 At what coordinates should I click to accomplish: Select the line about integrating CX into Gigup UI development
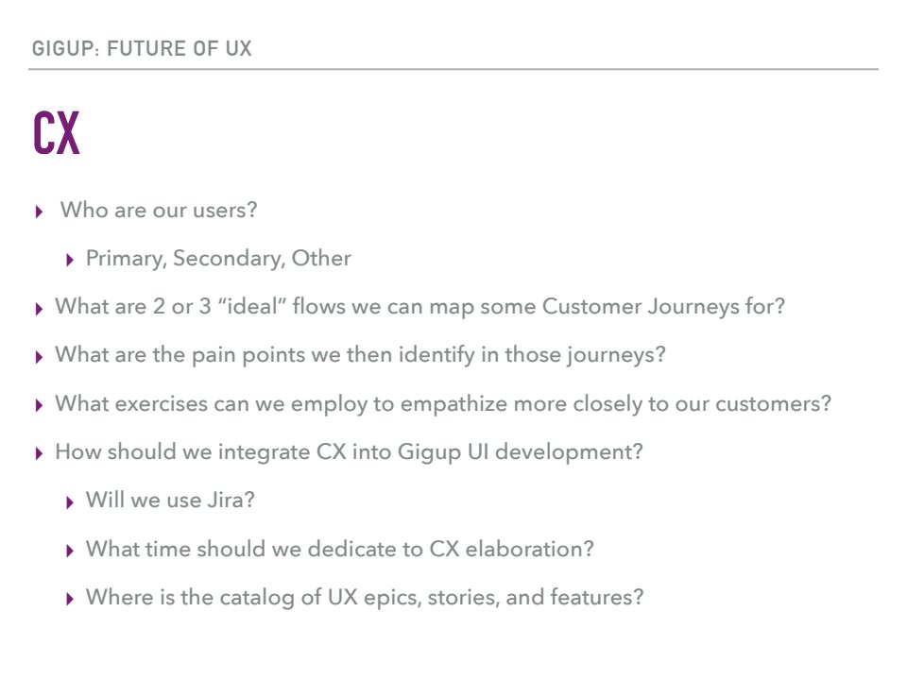coord(349,451)
